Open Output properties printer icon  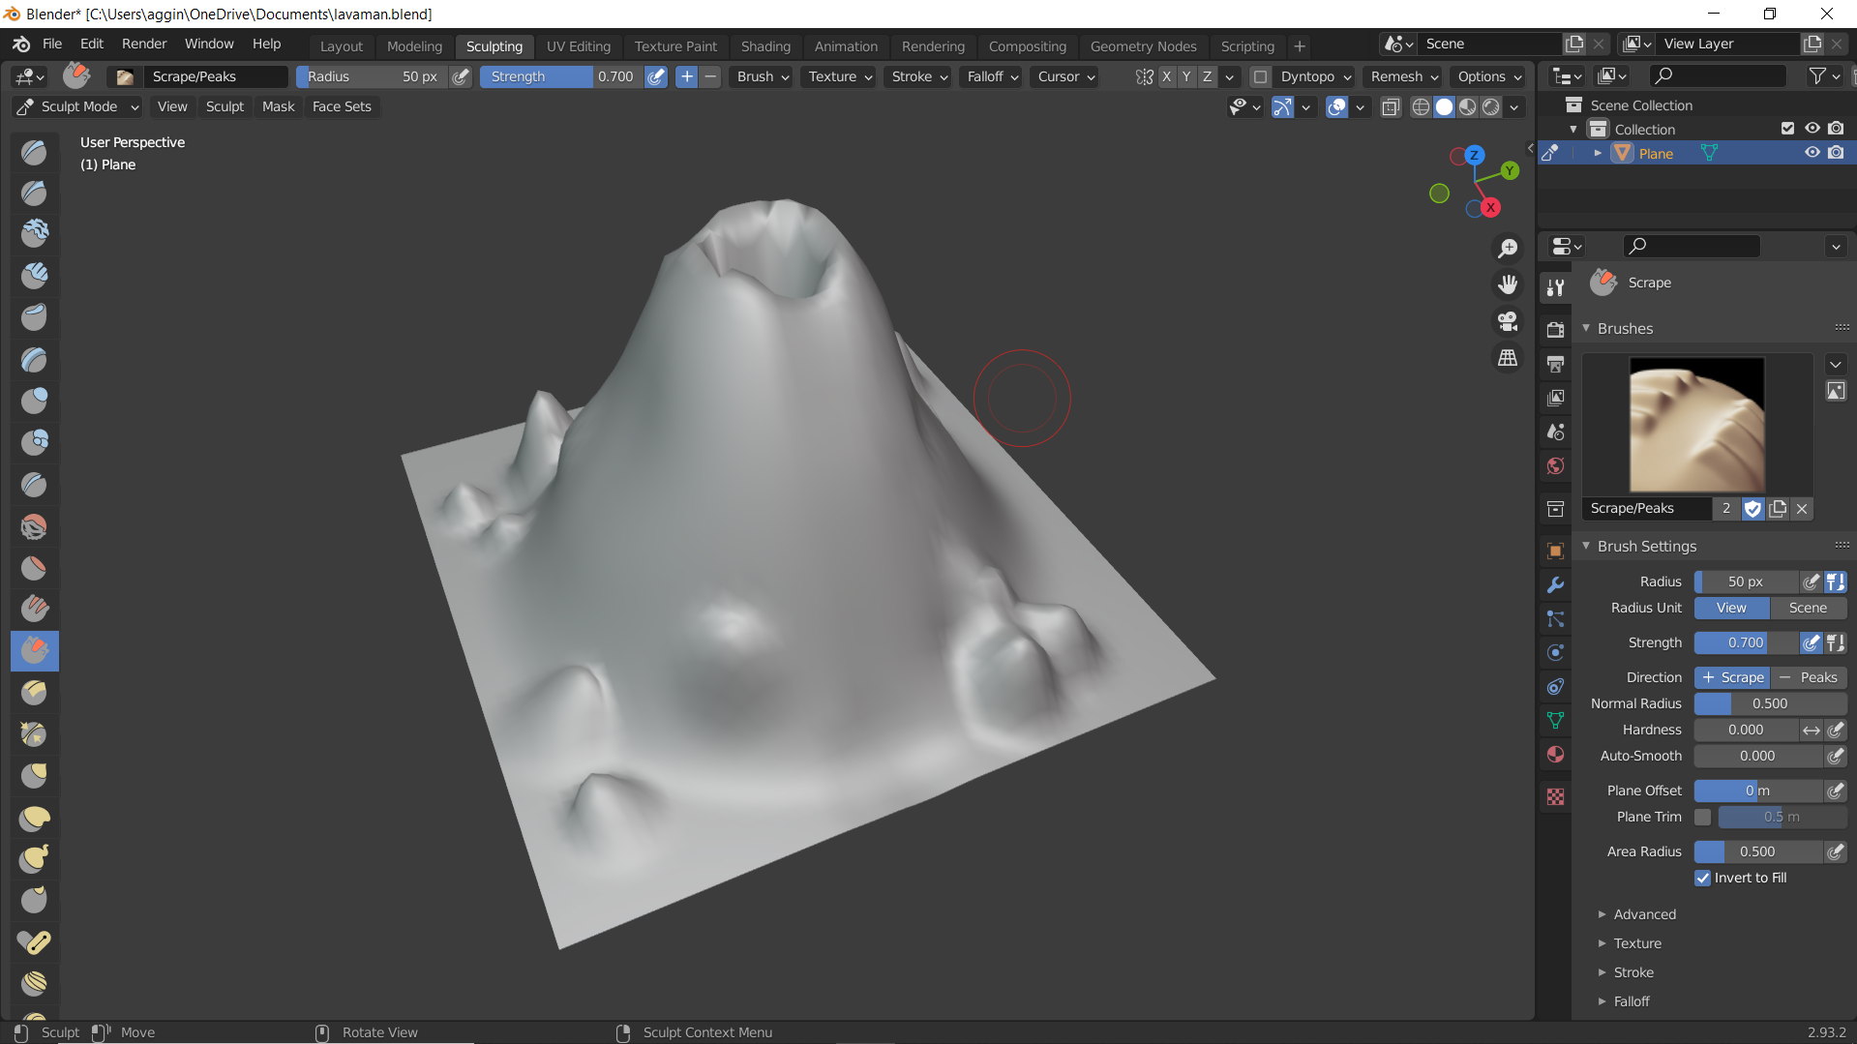click(x=1555, y=364)
